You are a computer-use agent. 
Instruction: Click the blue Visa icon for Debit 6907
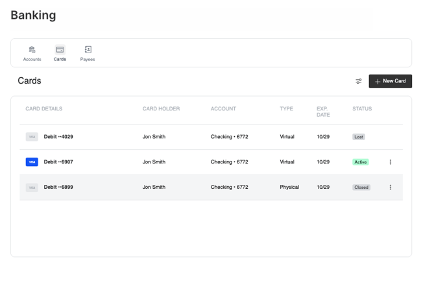[x=32, y=162]
